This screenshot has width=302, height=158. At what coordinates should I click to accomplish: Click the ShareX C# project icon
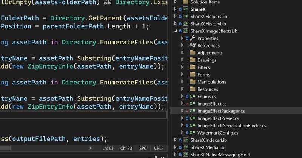185,9
